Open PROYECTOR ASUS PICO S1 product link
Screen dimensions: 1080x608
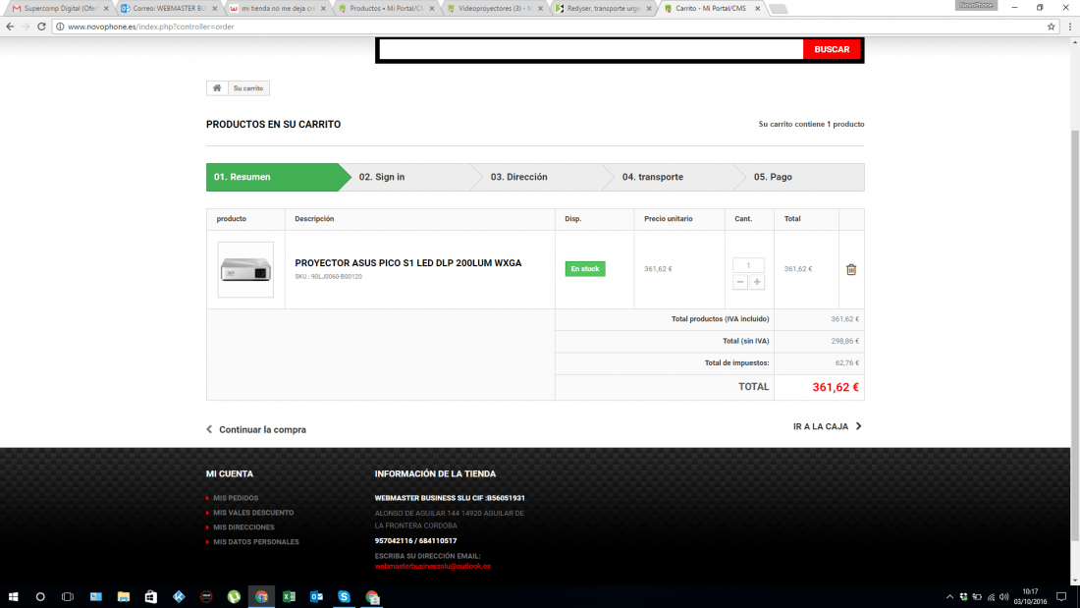click(407, 263)
